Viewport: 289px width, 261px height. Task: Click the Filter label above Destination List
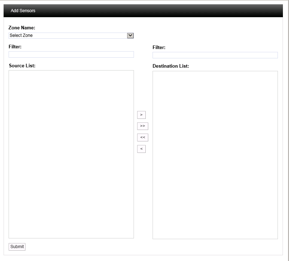pos(159,48)
